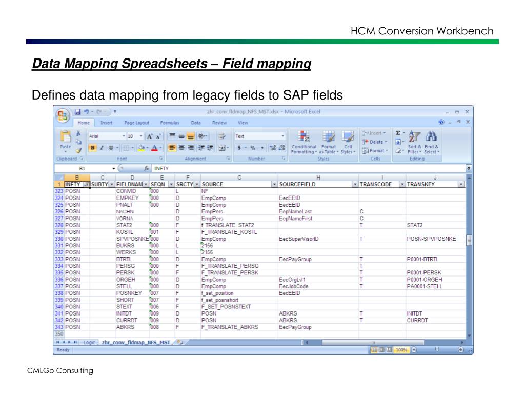This screenshot has height=394, width=525.
Task: Click the Paste clipboard icon
Action: click(66, 136)
